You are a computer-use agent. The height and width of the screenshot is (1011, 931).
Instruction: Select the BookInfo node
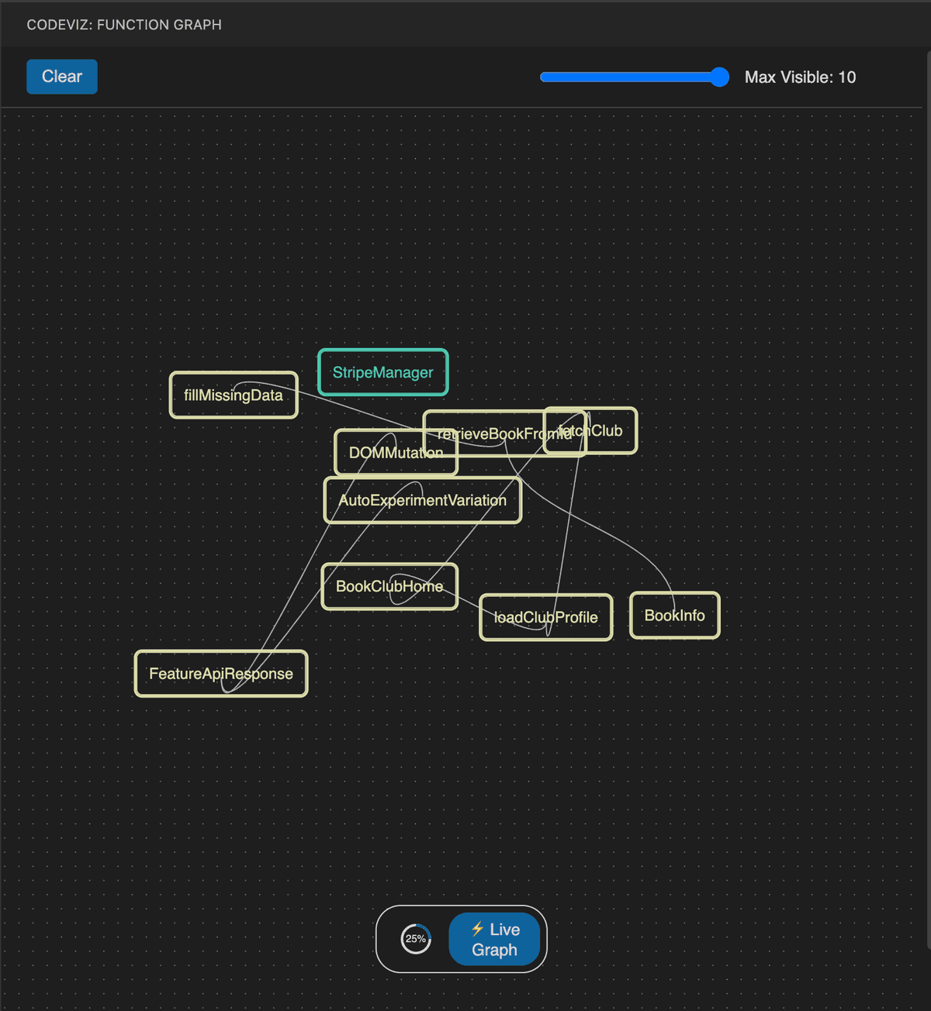[675, 616]
